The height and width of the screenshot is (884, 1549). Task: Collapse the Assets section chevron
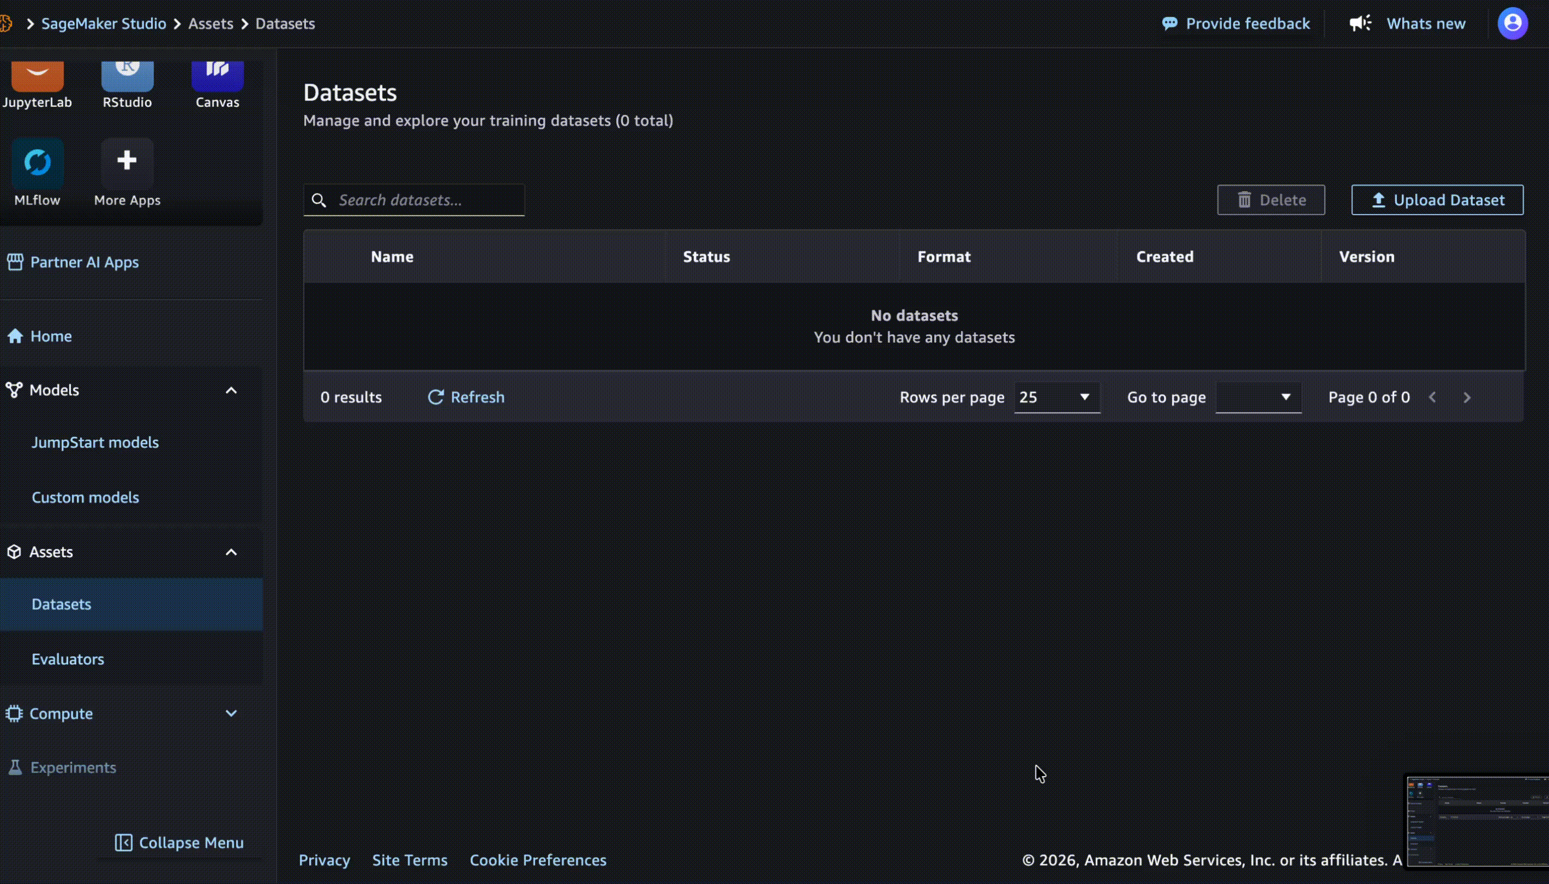(231, 553)
